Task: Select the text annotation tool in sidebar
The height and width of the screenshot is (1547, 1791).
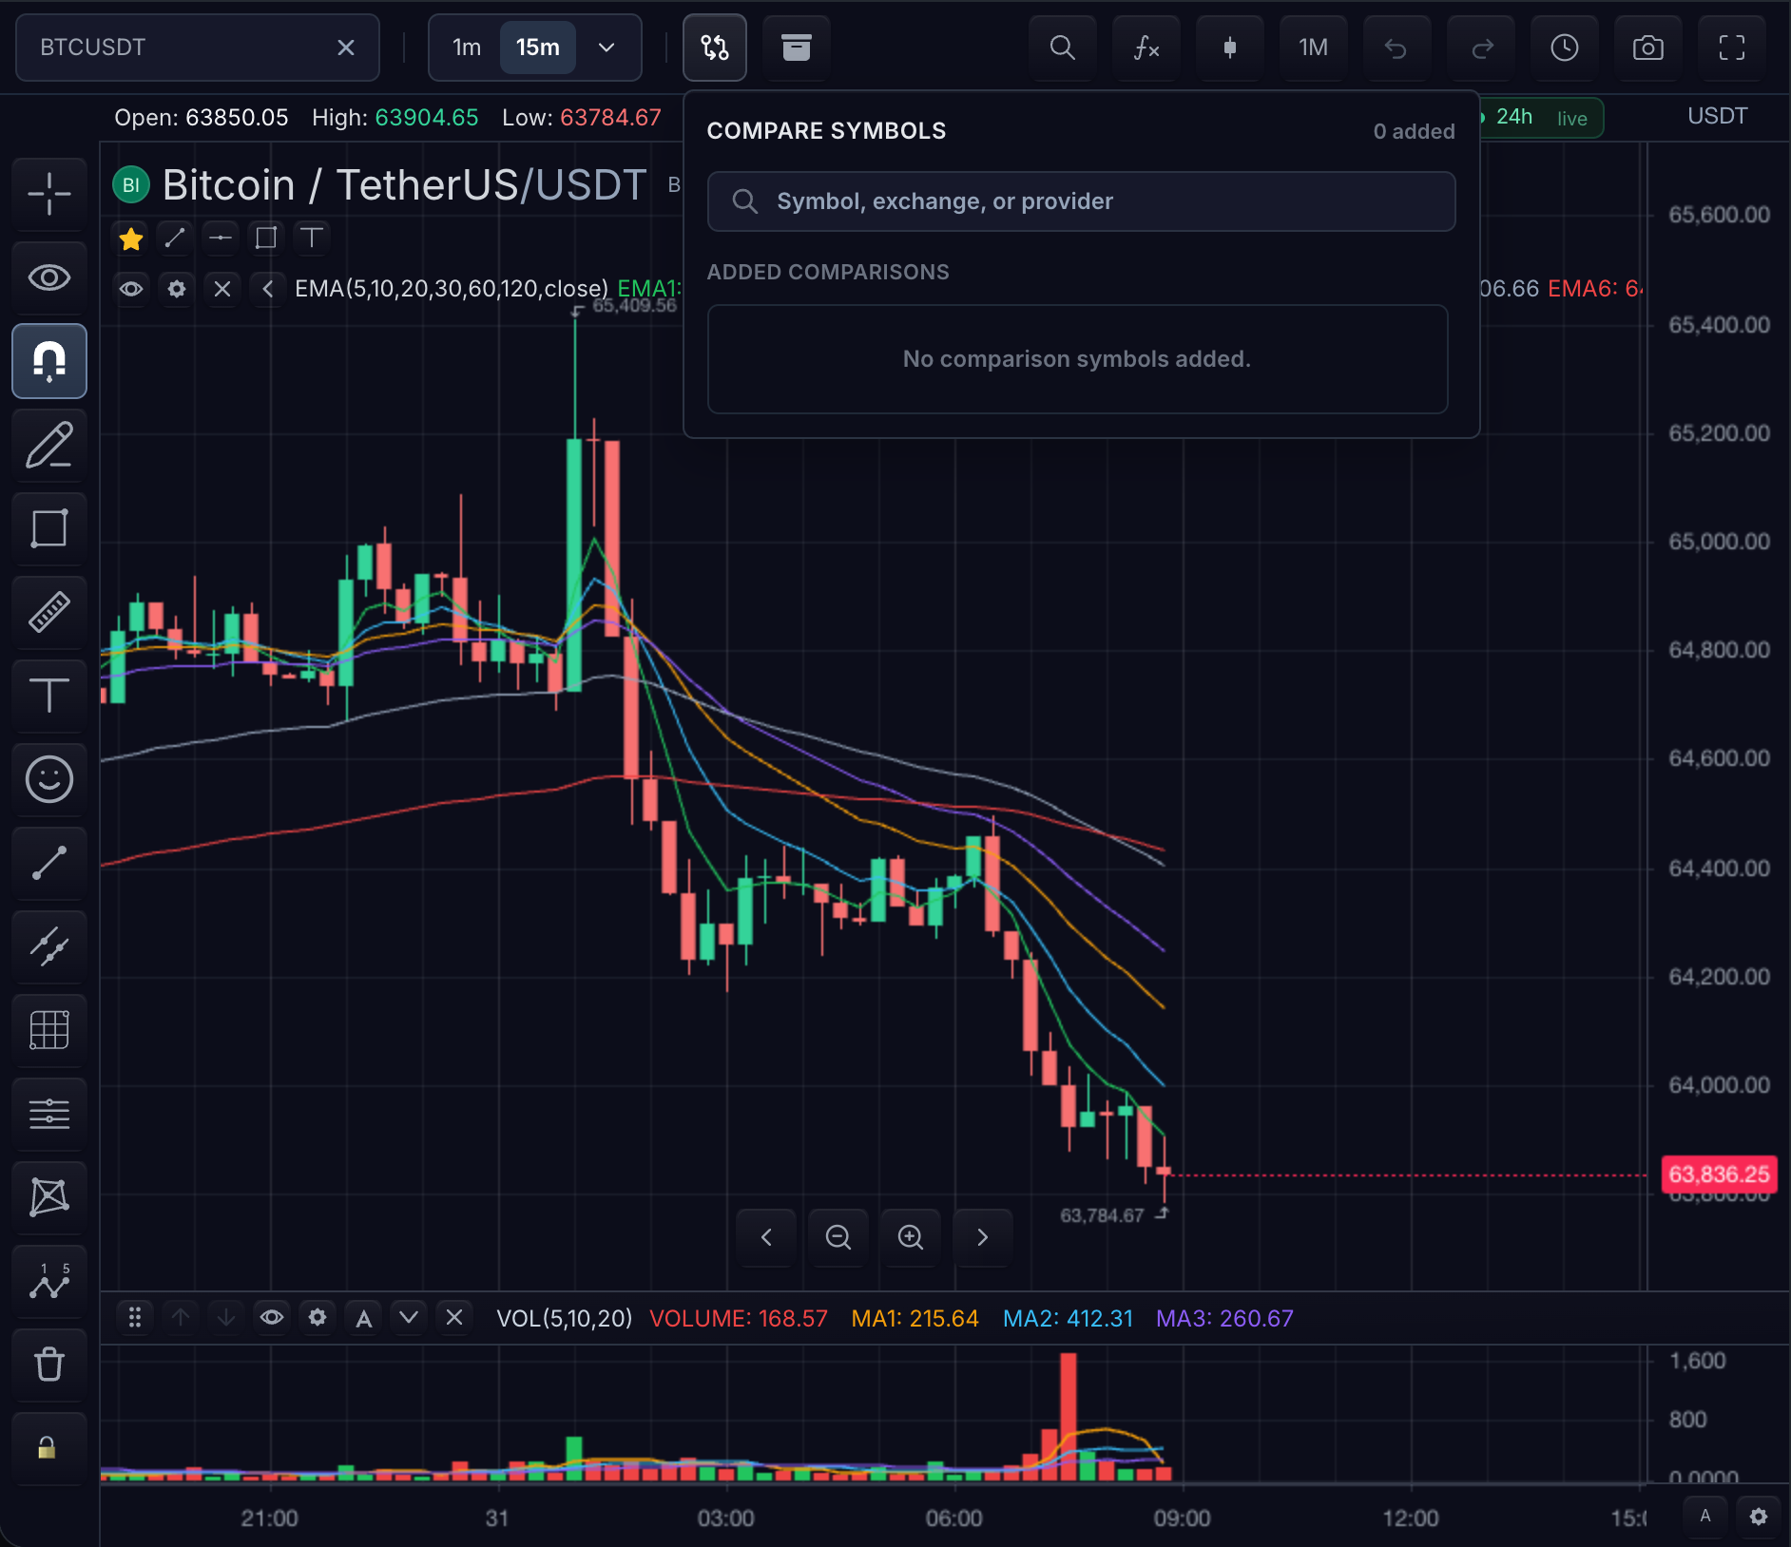Action: (x=49, y=696)
